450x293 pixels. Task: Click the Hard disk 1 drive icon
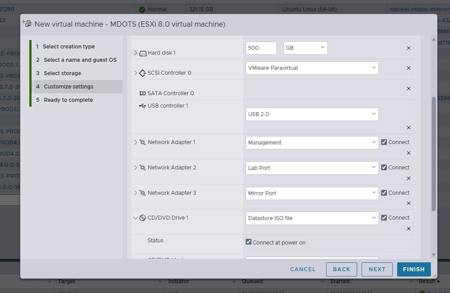(143, 53)
